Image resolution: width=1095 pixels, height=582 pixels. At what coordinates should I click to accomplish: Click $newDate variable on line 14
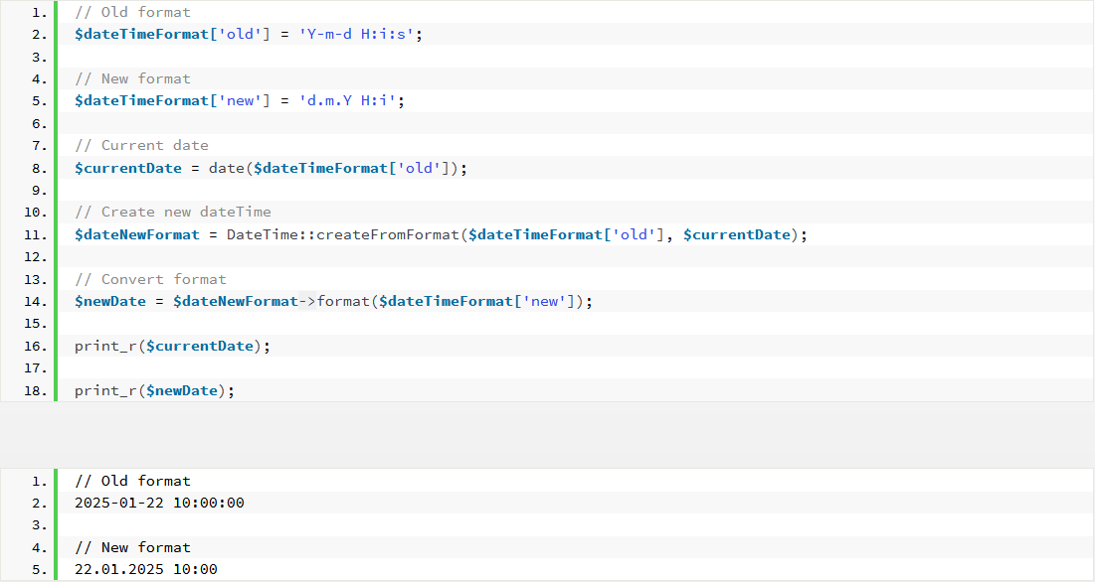[x=110, y=302]
